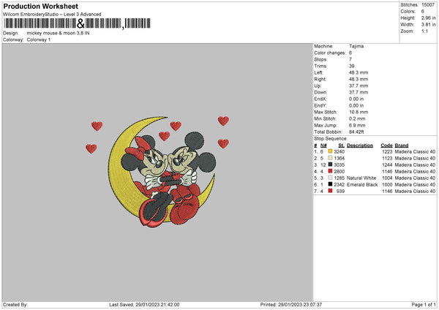Click code '1244' in stop sequence row 3
Screen dimensions: 439x310
(387, 165)
